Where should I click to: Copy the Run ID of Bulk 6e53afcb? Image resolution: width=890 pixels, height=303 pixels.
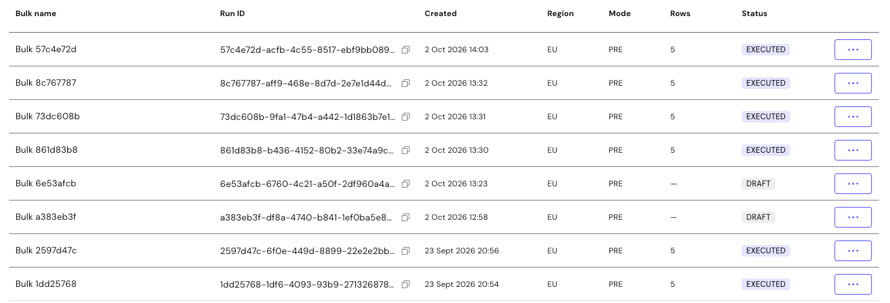click(406, 184)
